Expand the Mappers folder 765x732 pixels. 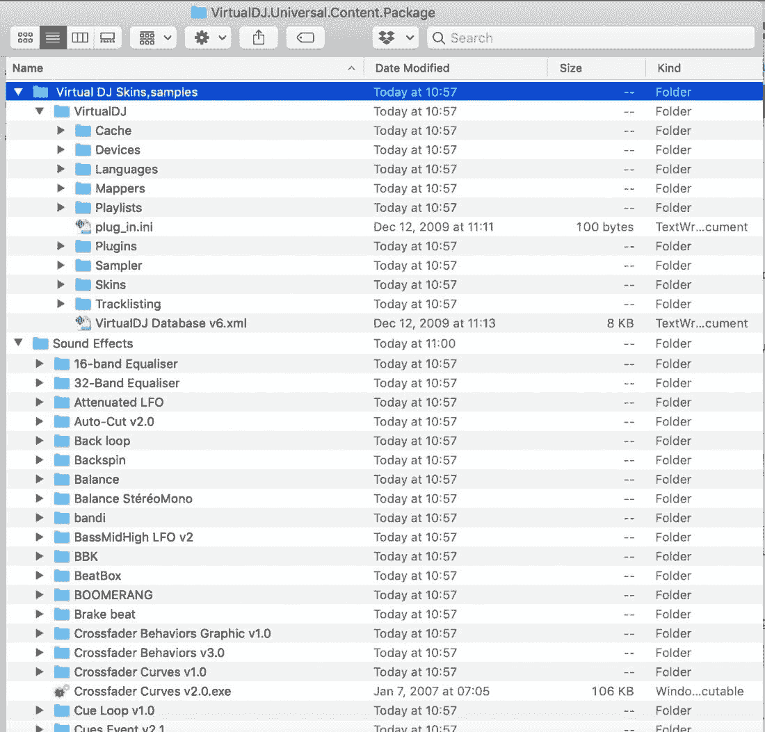pyautogui.click(x=61, y=188)
